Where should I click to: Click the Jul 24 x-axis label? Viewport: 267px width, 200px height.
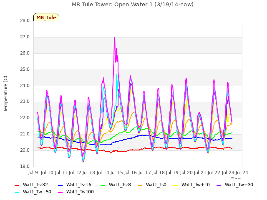242,172
